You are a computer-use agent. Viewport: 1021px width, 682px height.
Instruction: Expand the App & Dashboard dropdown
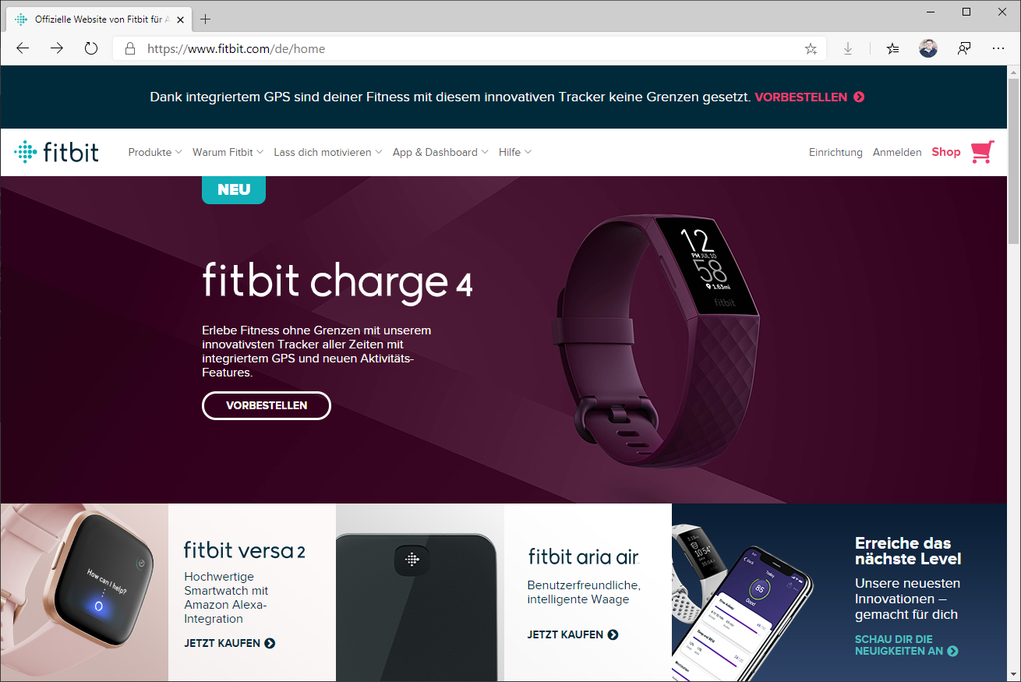pyautogui.click(x=440, y=152)
